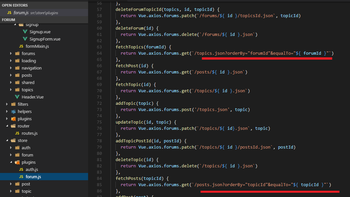Click the navigation folder icon
This screenshot has width=350, height=197.
(17, 68)
